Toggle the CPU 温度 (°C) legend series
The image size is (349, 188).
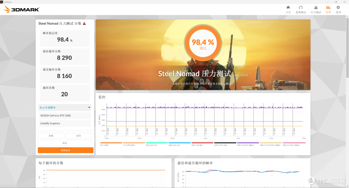click(157, 144)
